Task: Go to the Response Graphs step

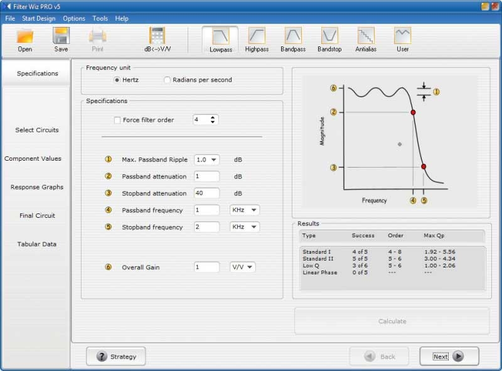Action: (x=37, y=187)
